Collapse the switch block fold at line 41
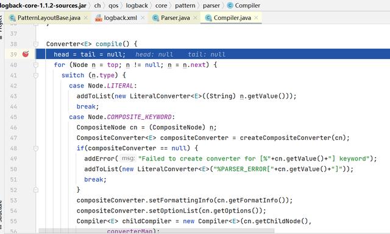Viewport: 390px width, 234px height. (x=36, y=75)
